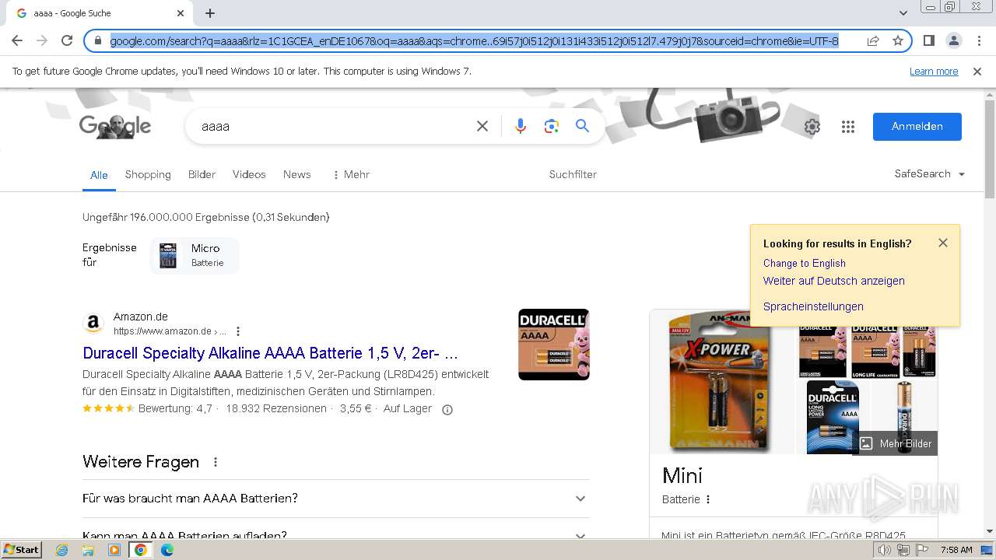Open Chrome side panel
Screen dimensions: 996x560
(x=928, y=40)
